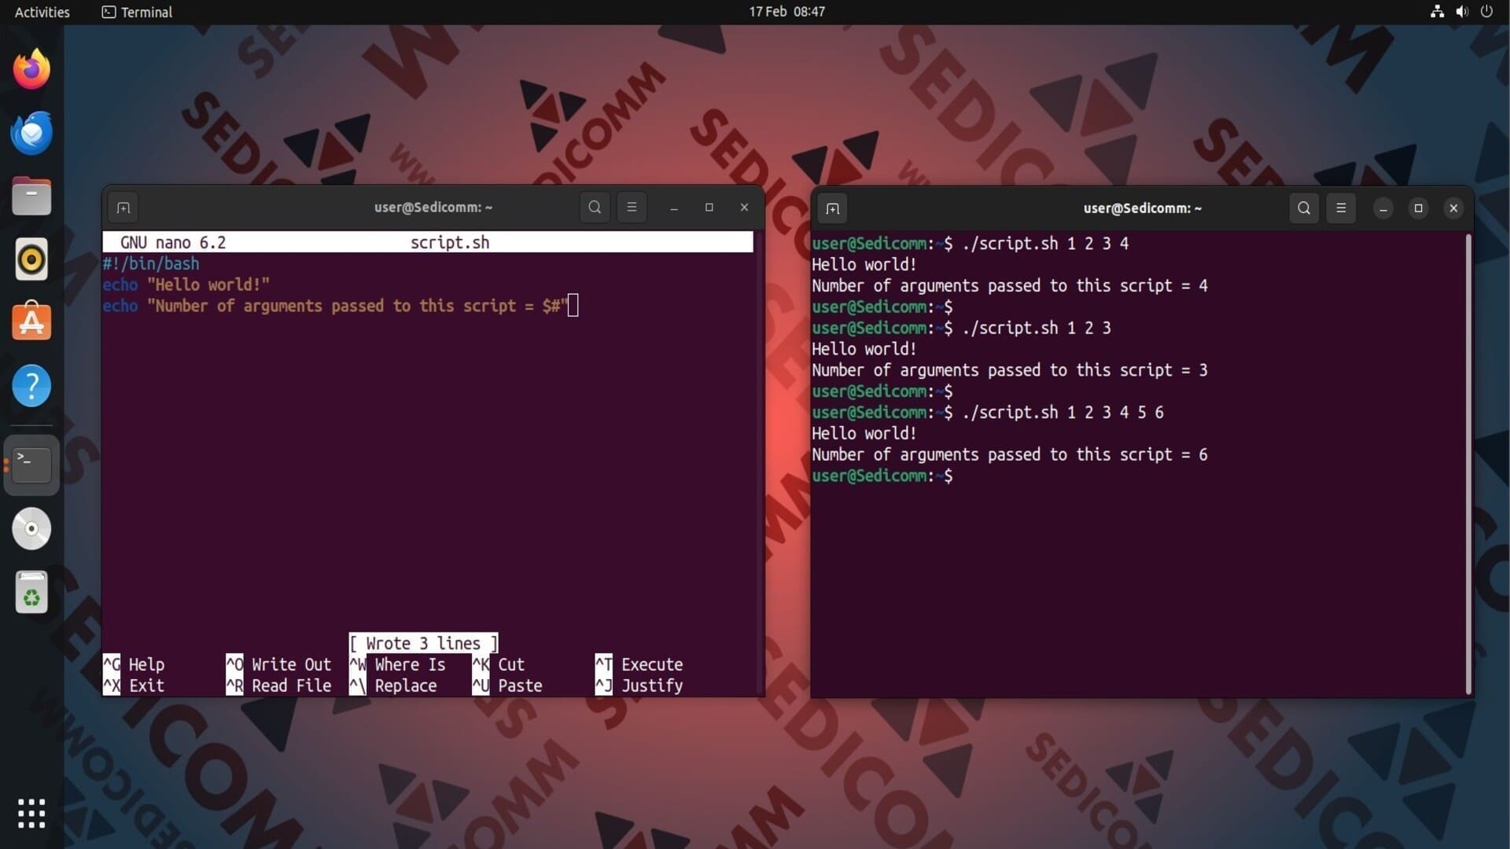Open Thunderbird mail from dock
1510x849 pixels.
click(31, 133)
